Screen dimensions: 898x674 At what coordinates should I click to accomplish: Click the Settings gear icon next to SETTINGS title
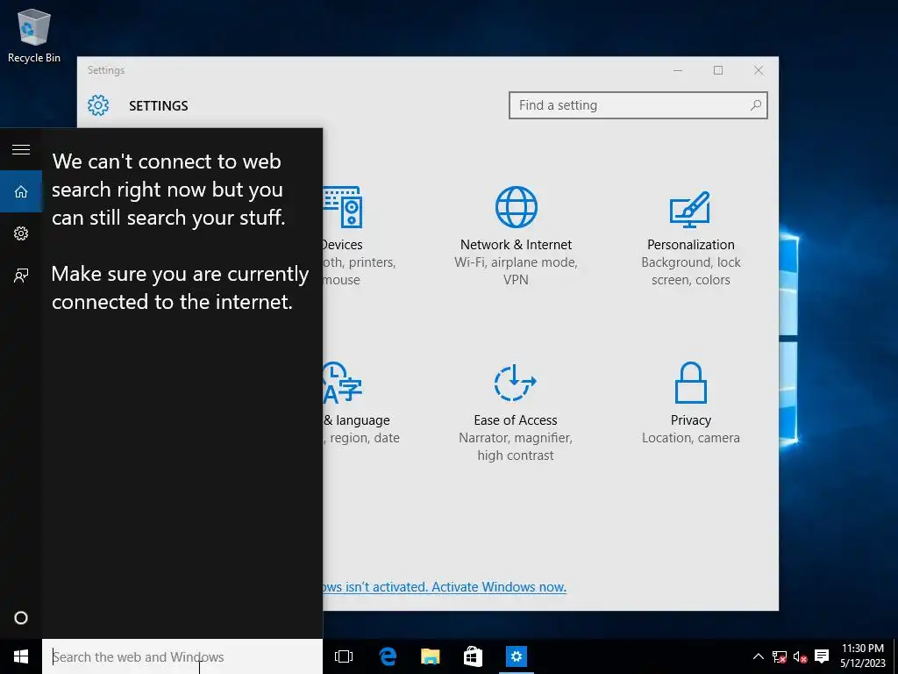pyautogui.click(x=98, y=105)
